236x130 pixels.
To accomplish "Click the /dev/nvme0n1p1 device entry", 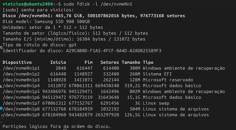I will (x=21, y=68).
